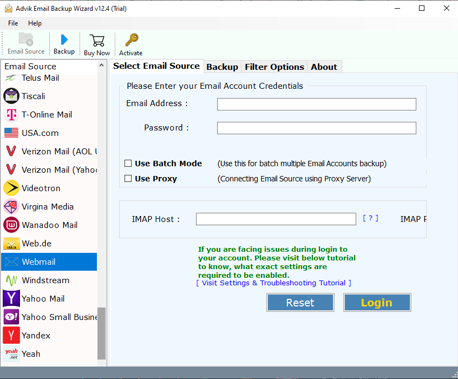
Task: Select T-Online Mail entry text
Action: coord(47,115)
